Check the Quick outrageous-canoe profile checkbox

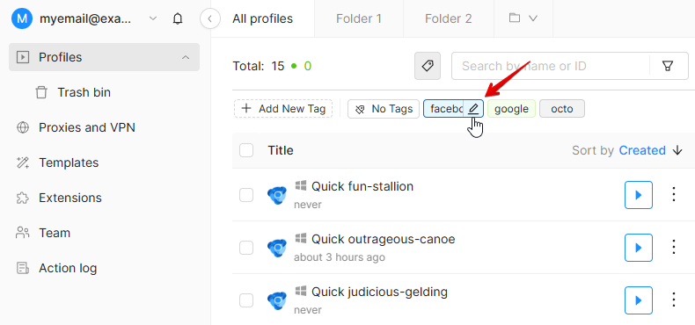[246, 248]
